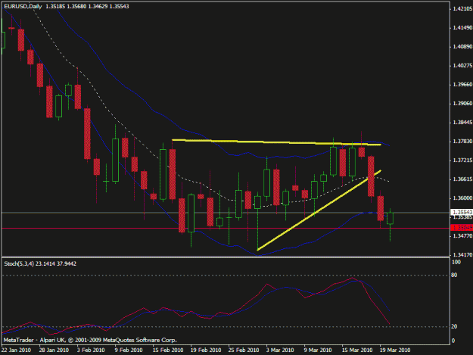Click the 28 Jan 2010 date label

pyautogui.click(x=54, y=350)
